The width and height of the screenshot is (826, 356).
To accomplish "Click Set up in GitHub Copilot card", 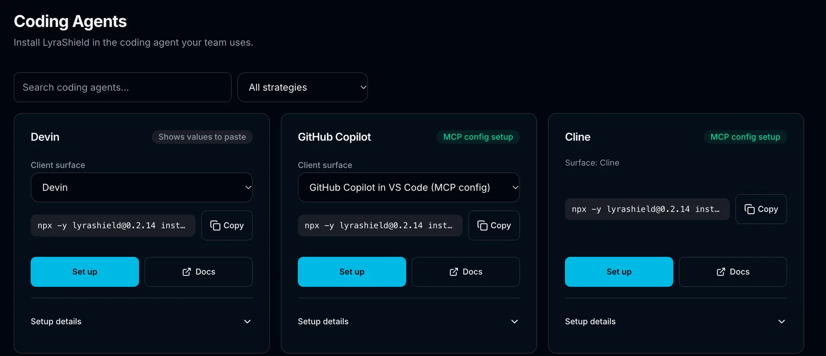I will point(352,272).
